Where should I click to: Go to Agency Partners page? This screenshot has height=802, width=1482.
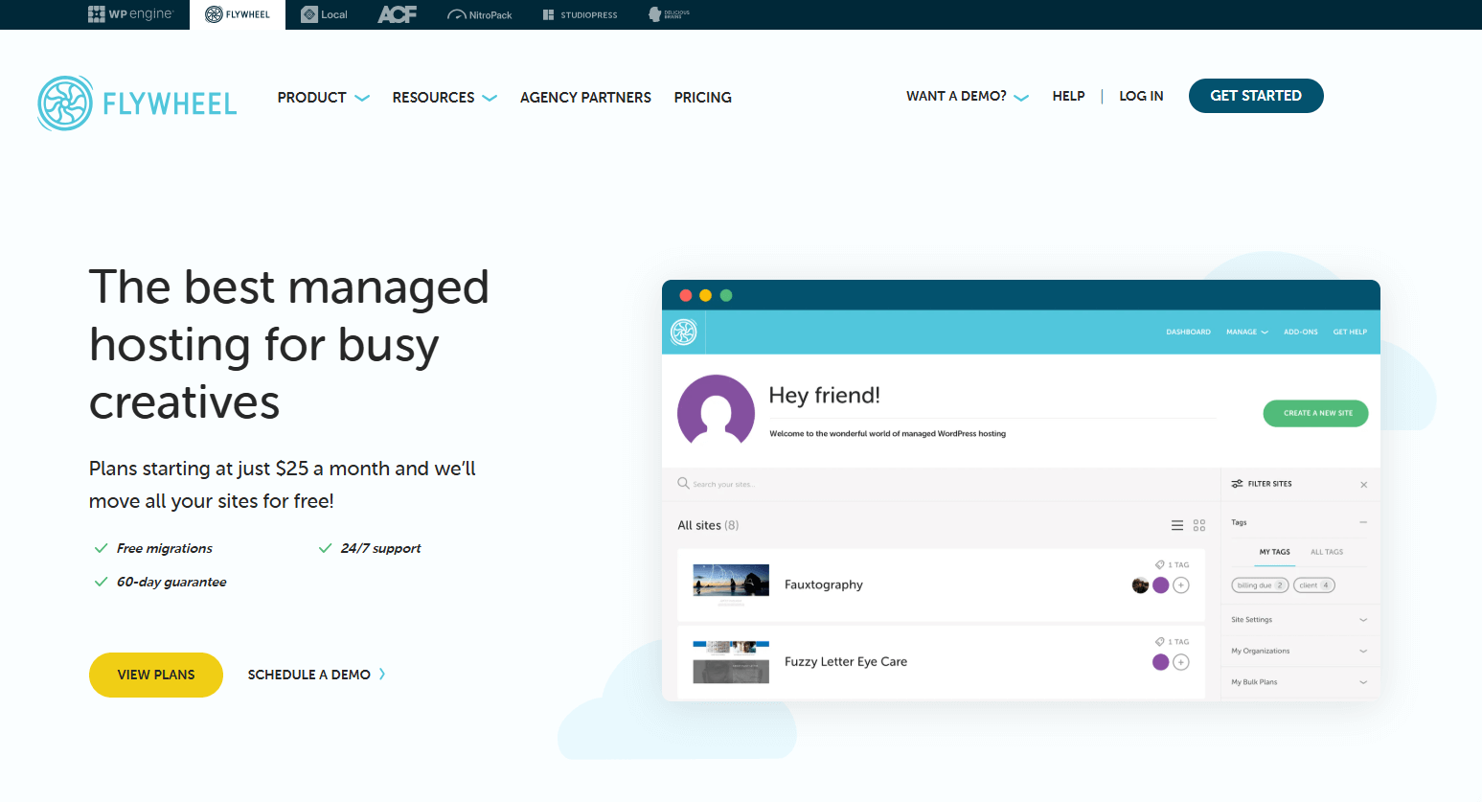pyautogui.click(x=585, y=98)
